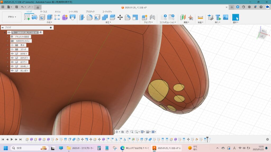Screen dimensions: 271x152
Task: Click the Measure ruler icon
Action: coord(200,17)
